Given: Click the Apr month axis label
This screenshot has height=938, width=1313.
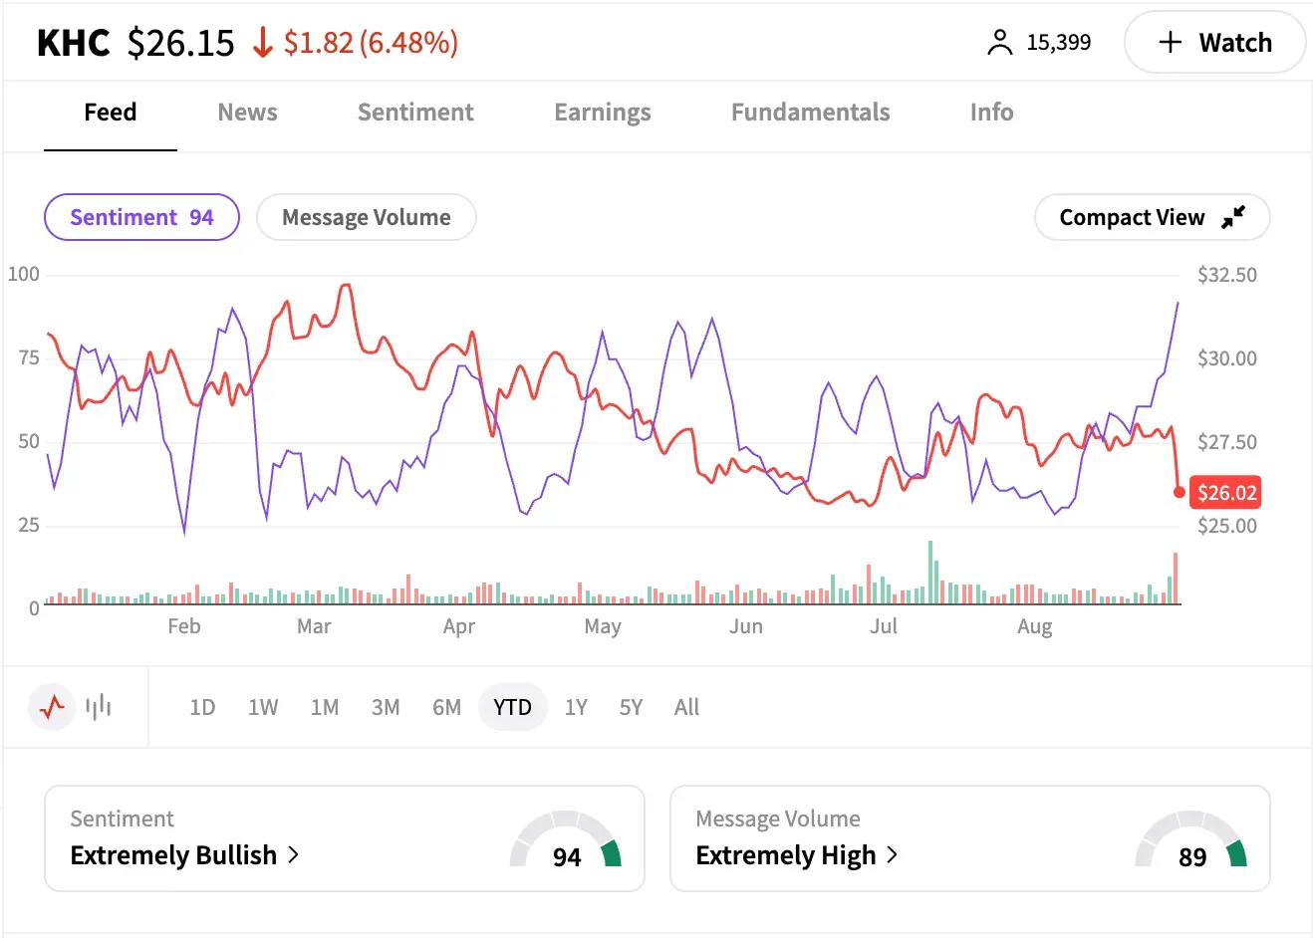Looking at the screenshot, I should (x=459, y=626).
